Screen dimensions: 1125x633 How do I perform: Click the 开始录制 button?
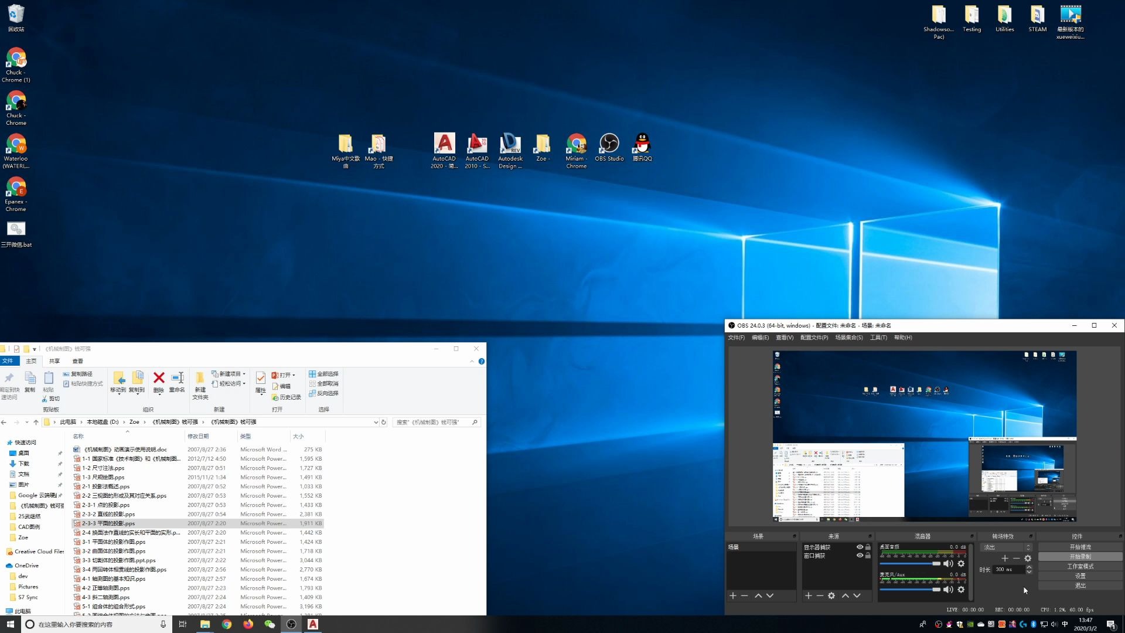(x=1080, y=557)
